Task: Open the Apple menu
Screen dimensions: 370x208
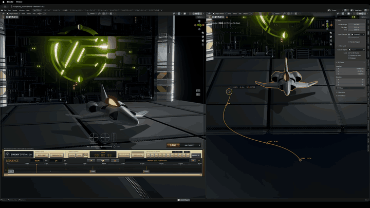Action: pyautogui.click(x=3, y=2)
